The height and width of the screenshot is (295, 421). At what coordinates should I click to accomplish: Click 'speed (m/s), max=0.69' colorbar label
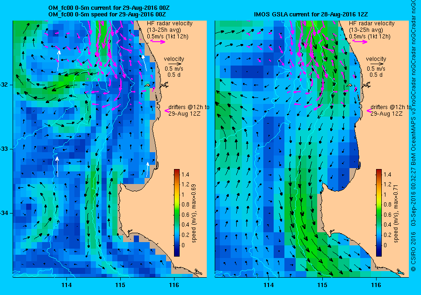pos(194,214)
